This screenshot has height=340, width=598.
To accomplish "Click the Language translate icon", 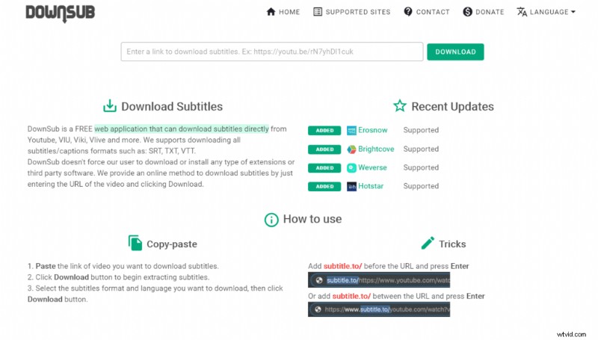I will click(x=522, y=12).
